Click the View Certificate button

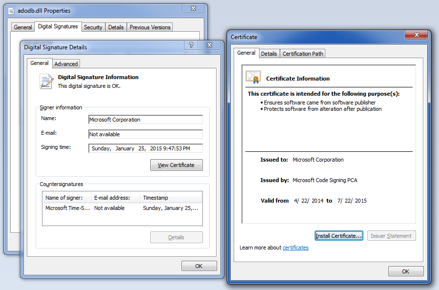(x=176, y=165)
